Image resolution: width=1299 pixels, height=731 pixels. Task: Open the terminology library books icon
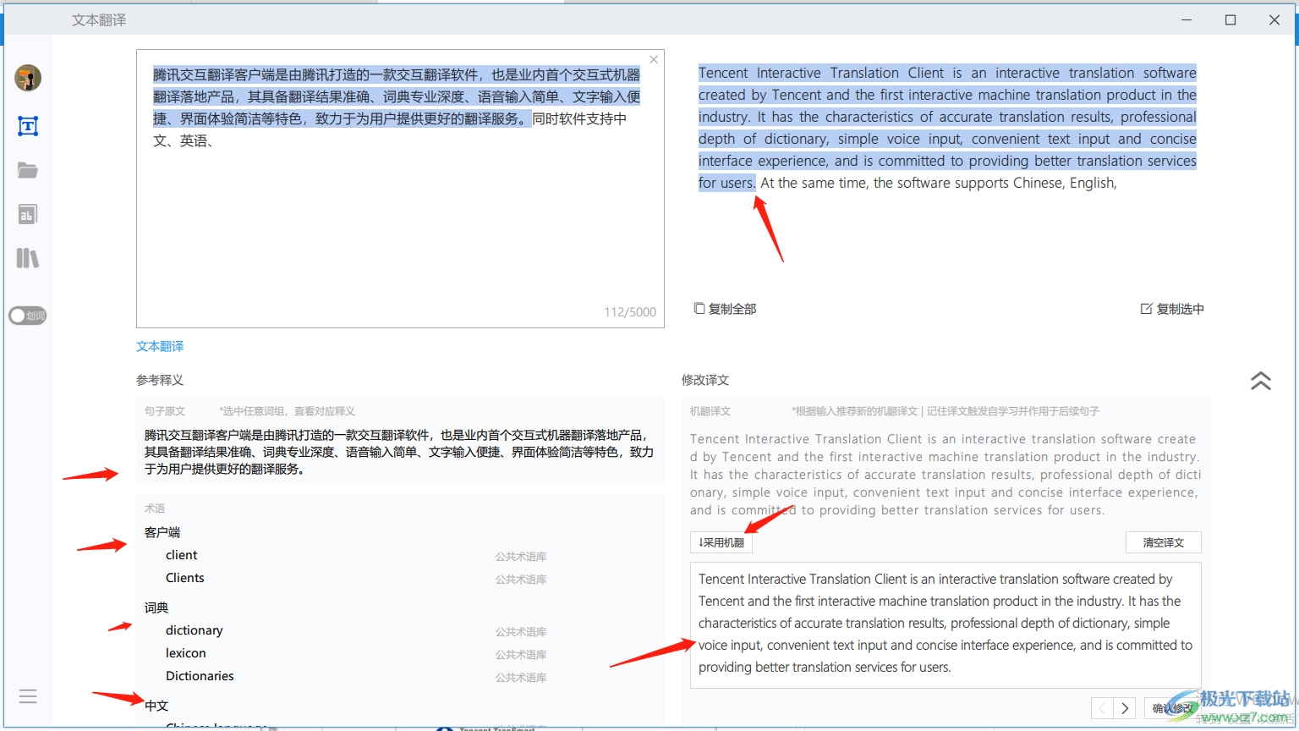pos(28,258)
